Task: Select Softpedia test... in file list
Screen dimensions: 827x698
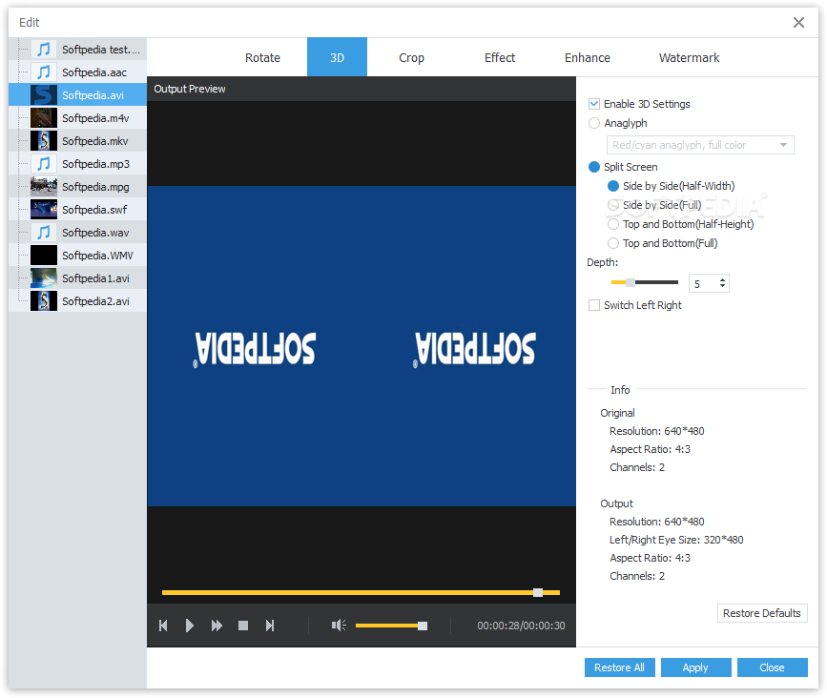Action: pos(77,50)
